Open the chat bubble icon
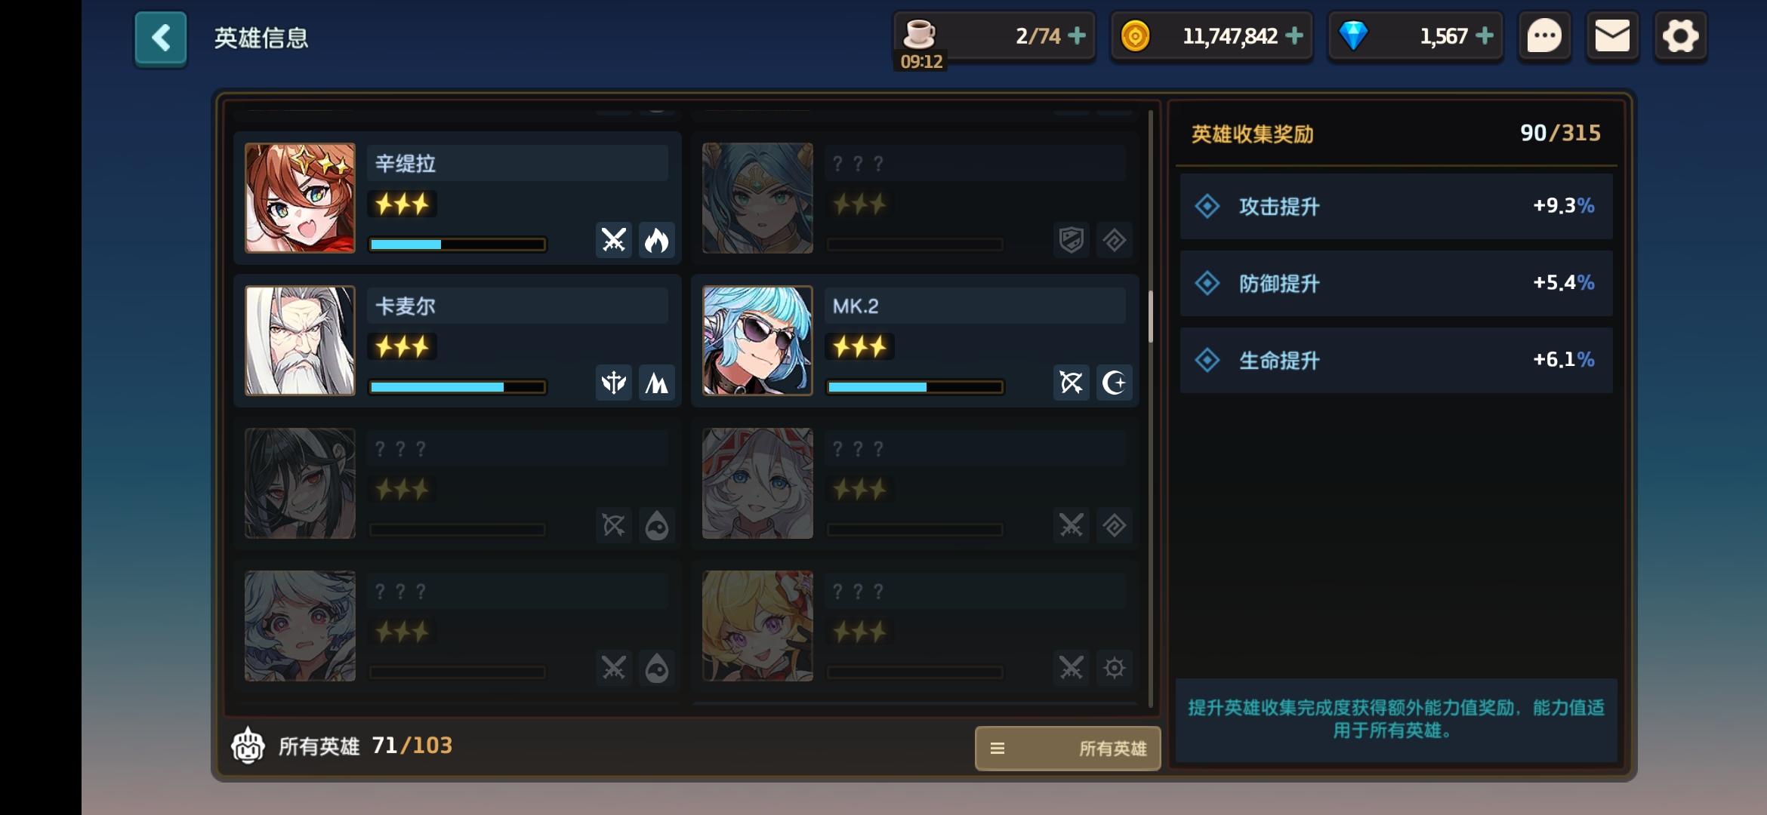The width and height of the screenshot is (1767, 815). point(1544,36)
